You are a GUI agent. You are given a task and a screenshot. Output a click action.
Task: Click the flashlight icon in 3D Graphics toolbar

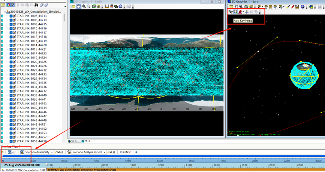[288, 7]
